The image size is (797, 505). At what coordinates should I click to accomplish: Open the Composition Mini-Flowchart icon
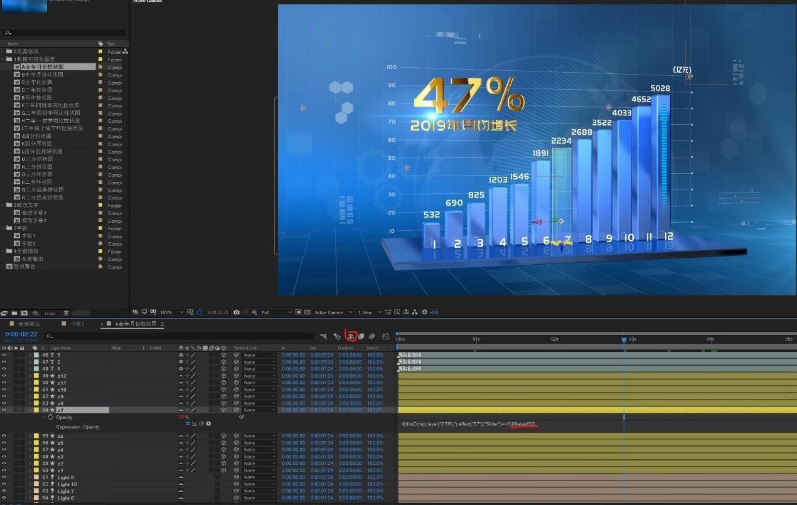click(324, 336)
